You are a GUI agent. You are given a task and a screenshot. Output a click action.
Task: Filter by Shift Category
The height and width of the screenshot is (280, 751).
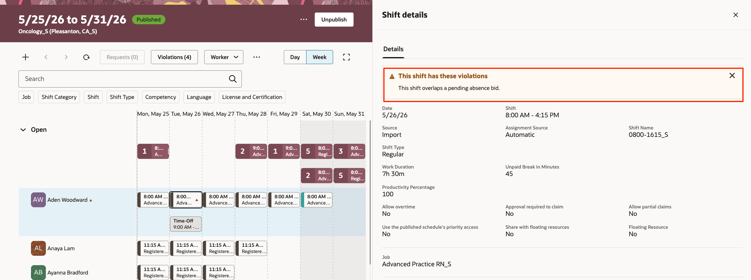pos(59,97)
